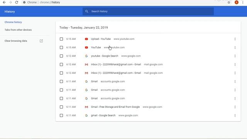Click the 6:11 AM time on gmail - Google Search row
Screen dimensions: 247x139
click(x=71, y=115)
